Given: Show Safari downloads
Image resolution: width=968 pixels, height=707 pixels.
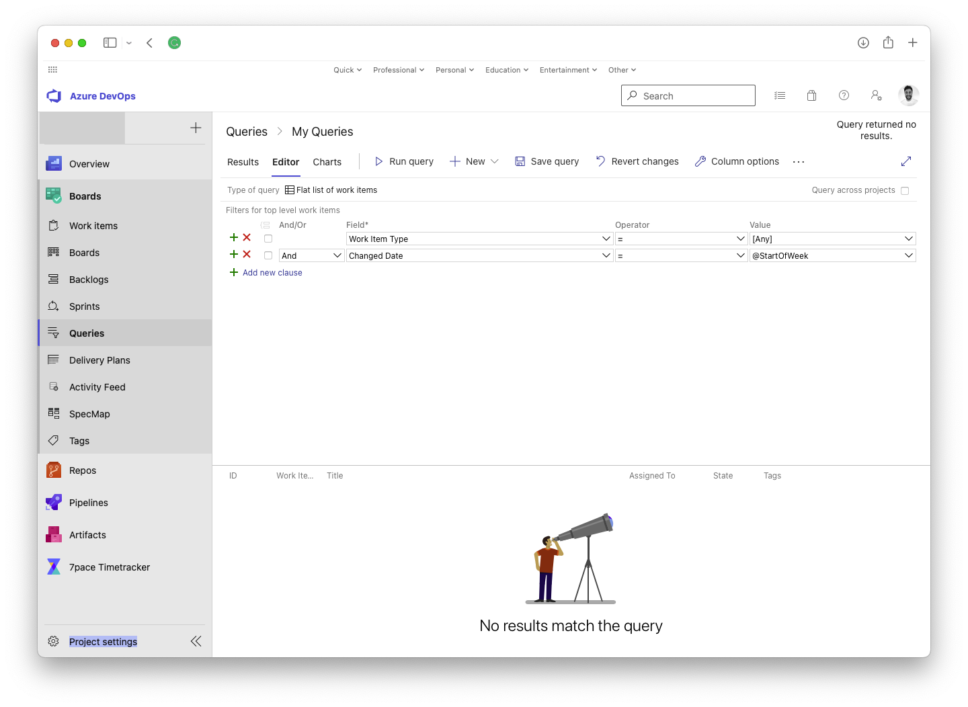Looking at the screenshot, I should 863,42.
